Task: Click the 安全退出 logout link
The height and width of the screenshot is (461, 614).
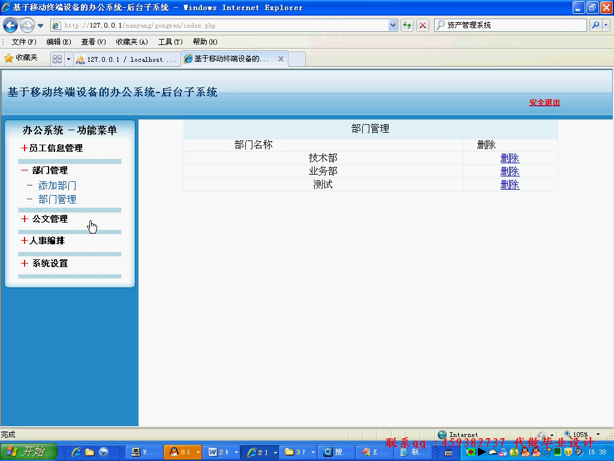Action: tap(544, 103)
